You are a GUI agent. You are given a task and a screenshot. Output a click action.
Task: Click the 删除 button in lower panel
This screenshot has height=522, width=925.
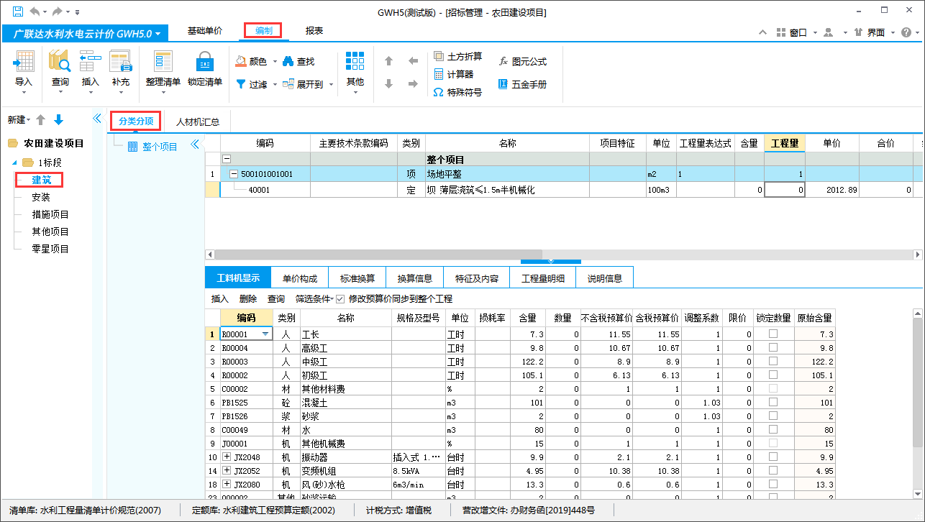248,298
